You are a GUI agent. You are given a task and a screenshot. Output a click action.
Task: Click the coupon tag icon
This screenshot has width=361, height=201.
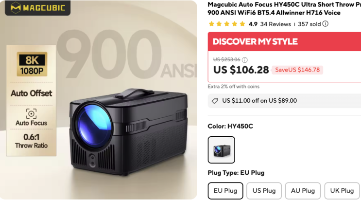click(x=215, y=101)
